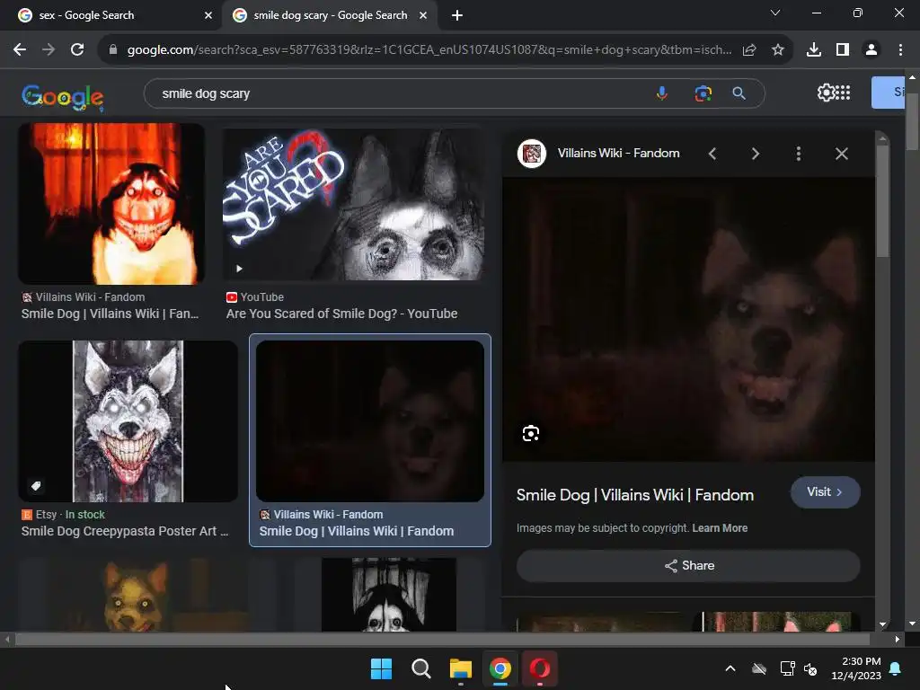Viewport: 920px width, 690px height.
Task: Show next image in preview panel
Action: point(755,154)
